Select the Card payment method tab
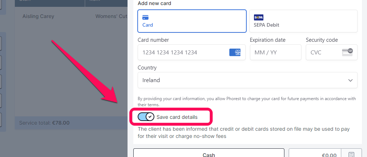This screenshot has width=367, height=157. click(192, 21)
